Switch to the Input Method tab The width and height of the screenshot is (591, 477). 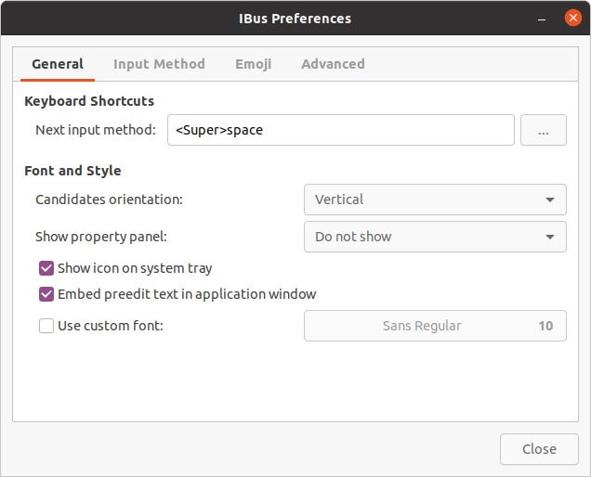click(x=159, y=64)
